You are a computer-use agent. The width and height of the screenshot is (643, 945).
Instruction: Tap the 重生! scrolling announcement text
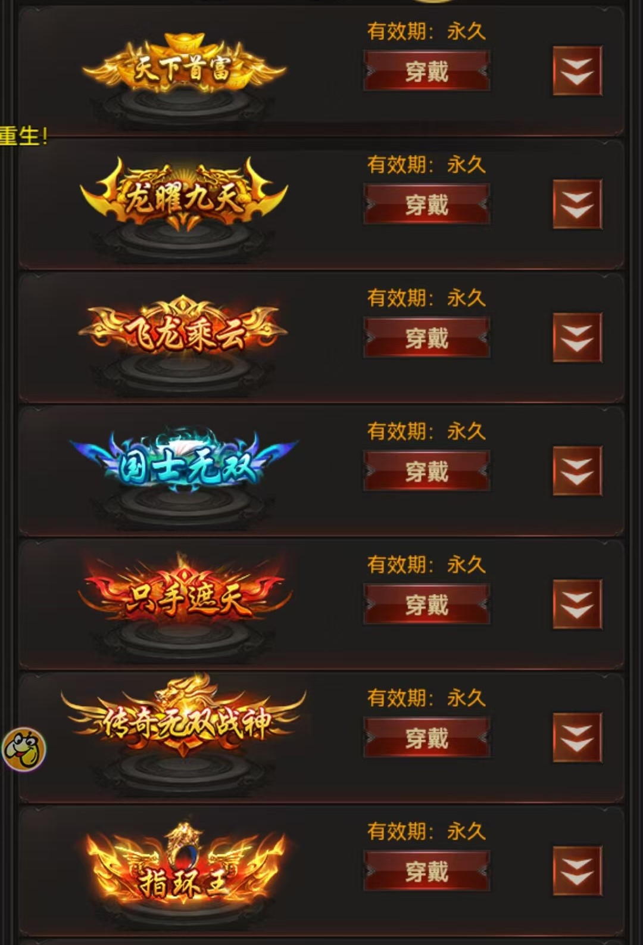pos(23,136)
